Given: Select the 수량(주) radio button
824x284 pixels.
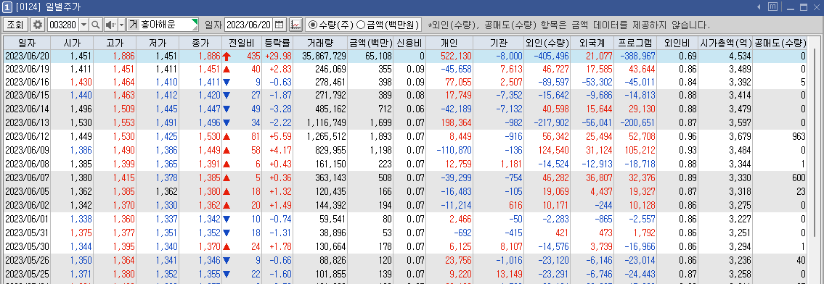Looking at the screenshot, I should click(313, 25).
